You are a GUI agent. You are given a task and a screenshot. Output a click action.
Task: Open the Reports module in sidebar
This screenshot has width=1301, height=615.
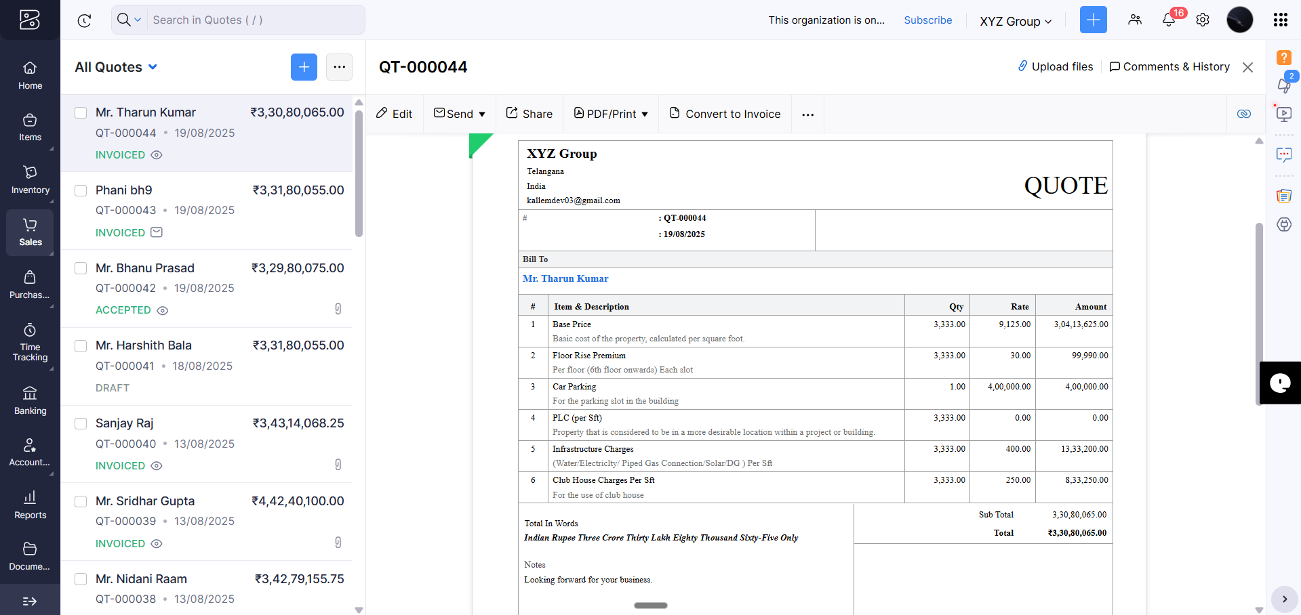30,505
